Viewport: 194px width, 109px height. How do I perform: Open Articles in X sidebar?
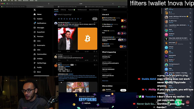[x=38, y=59]
